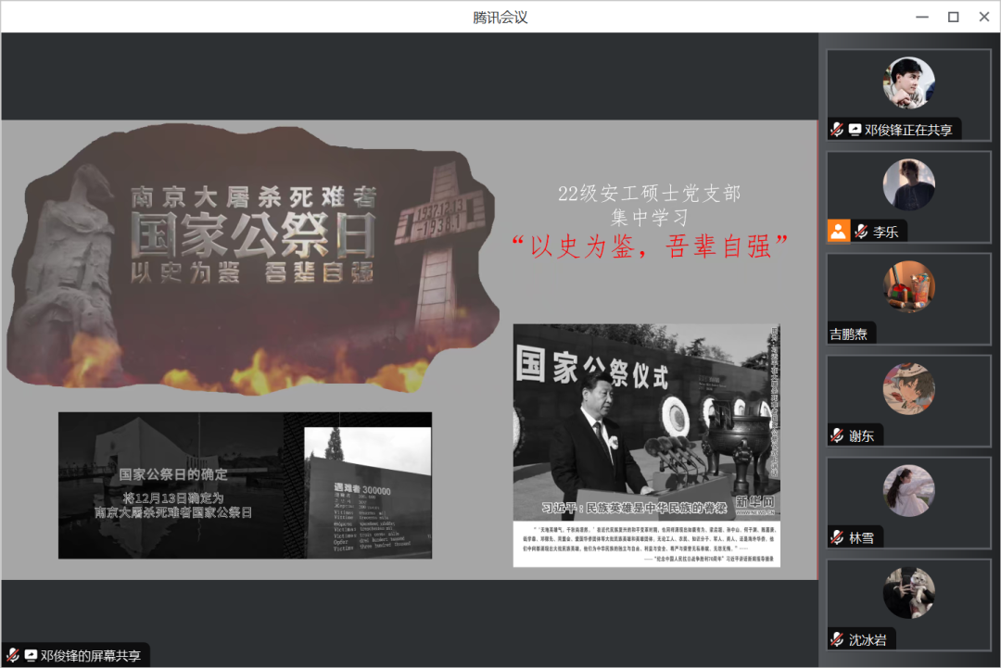This screenshot has height=668, width=1001.
Task: Click 谢东's muted microphone icon
Action: [837, 435]
